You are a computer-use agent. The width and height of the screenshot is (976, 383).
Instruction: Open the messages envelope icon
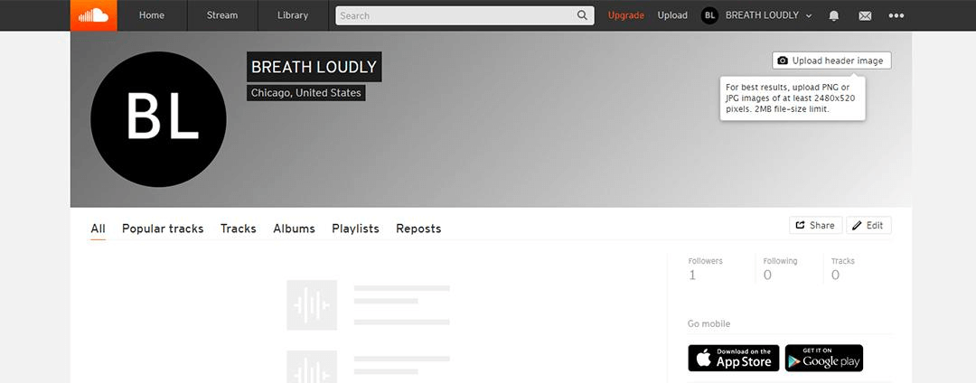tap(865, 15)
